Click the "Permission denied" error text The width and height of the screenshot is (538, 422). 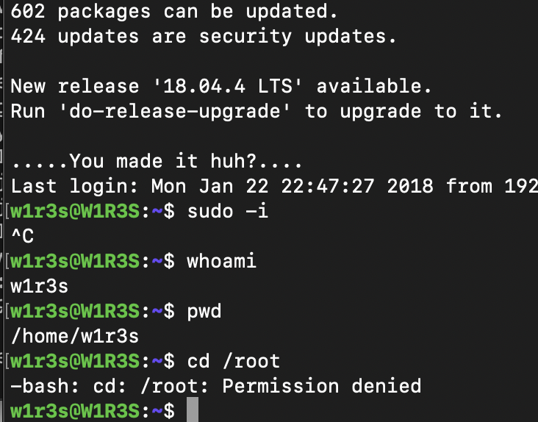[x=321, y=386]
